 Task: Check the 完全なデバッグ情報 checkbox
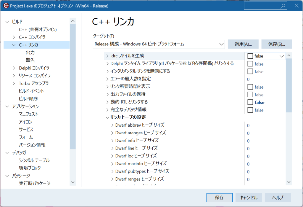click(x=250, y=110)
